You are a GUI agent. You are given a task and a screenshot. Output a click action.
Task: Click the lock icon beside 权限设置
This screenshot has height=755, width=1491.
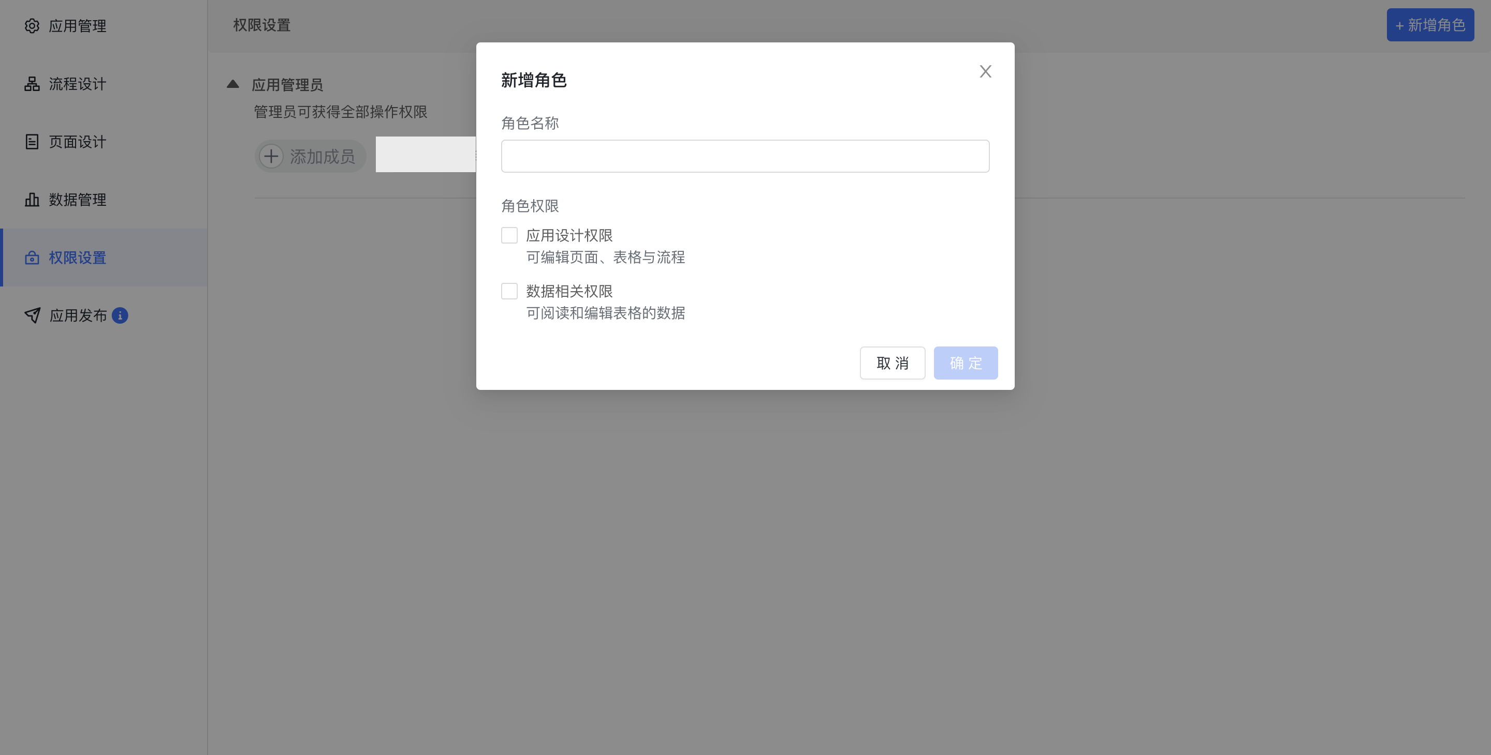click(32, 257)
